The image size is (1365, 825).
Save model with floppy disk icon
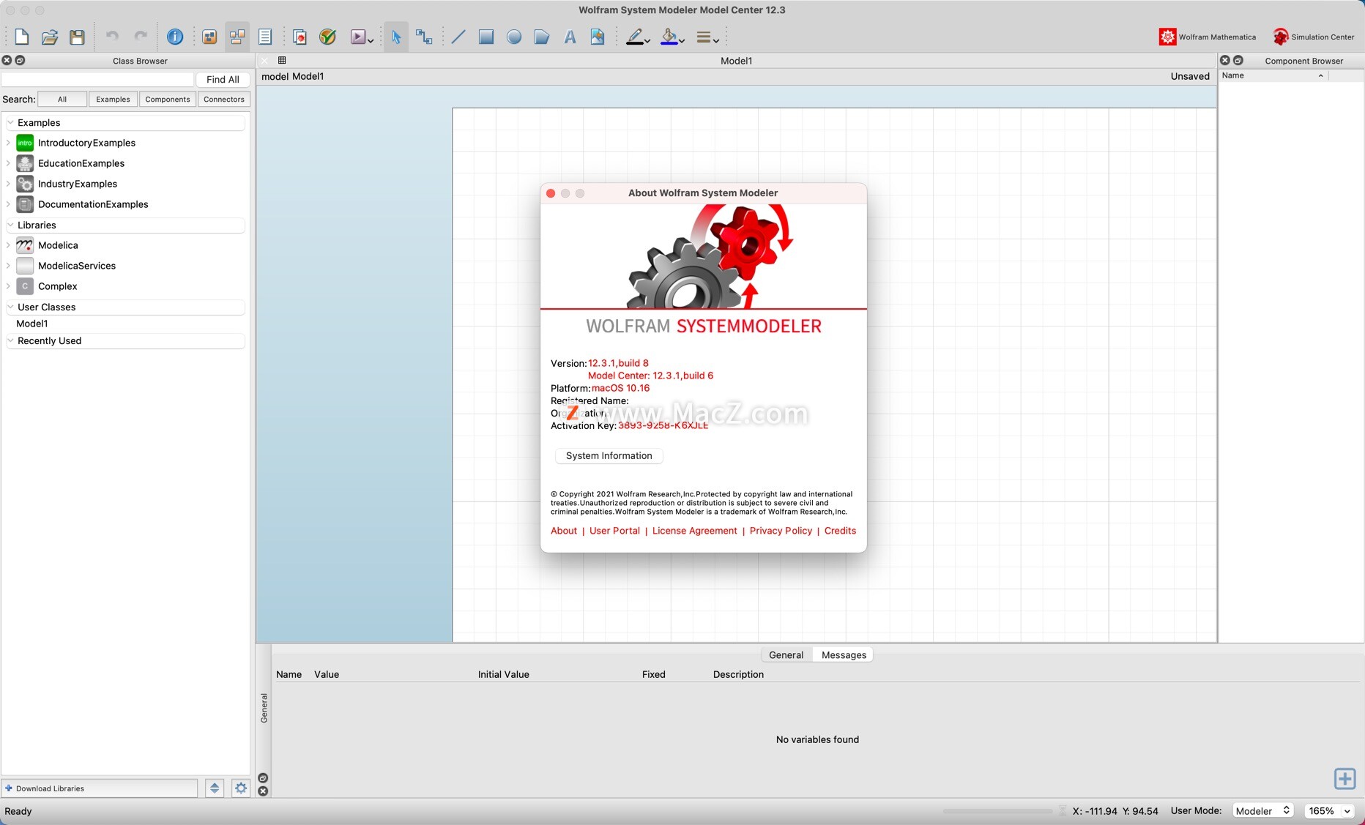[77, 37]
